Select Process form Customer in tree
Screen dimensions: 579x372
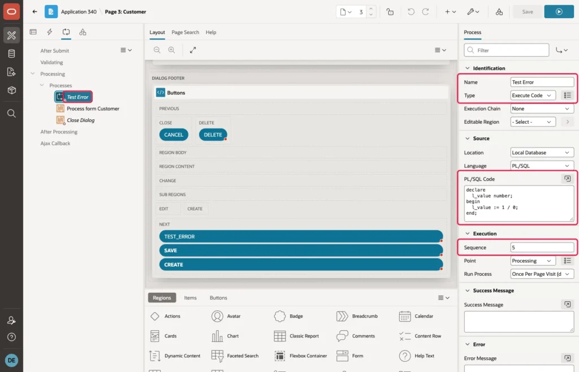coord(93,109)
